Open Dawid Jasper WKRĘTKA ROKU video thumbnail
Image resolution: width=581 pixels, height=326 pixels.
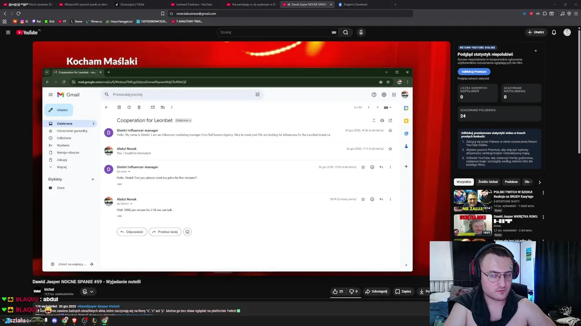[x=473, y=225]
